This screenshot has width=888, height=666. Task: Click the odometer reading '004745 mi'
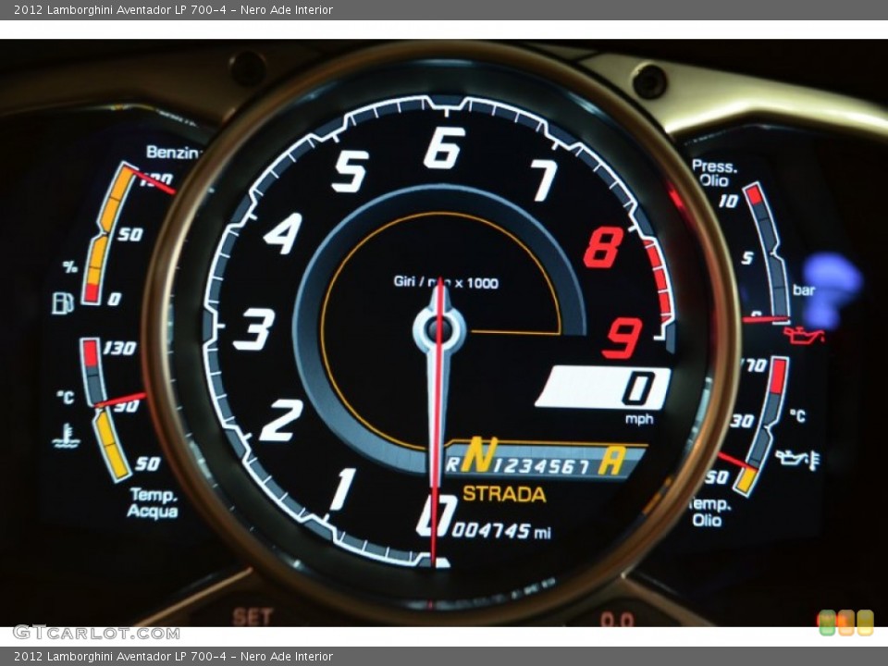click(500, 531)
